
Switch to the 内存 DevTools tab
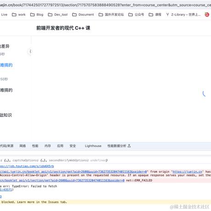pos(48,146)
